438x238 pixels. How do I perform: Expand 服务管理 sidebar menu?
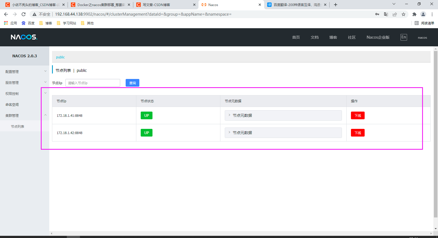(25, 83)
